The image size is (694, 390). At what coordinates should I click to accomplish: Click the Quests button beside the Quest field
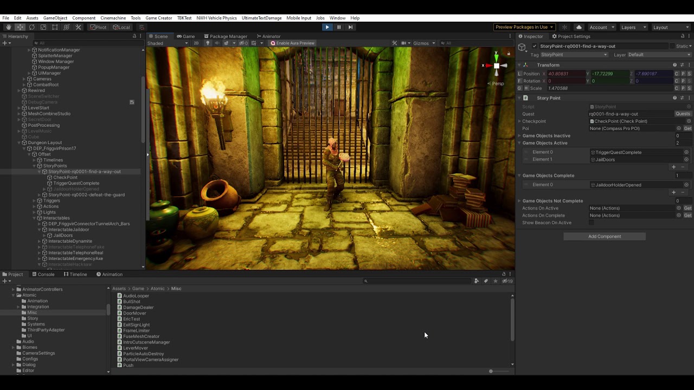[683, 114]
